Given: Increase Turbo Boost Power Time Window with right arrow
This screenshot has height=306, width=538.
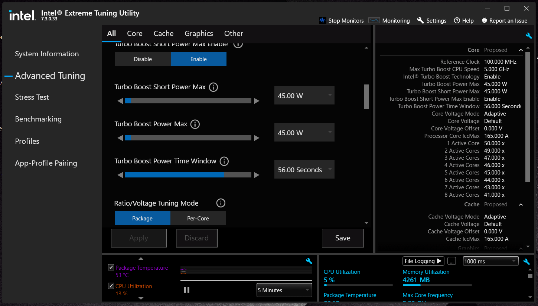Looking at the screenshot, I should (257, 175).
